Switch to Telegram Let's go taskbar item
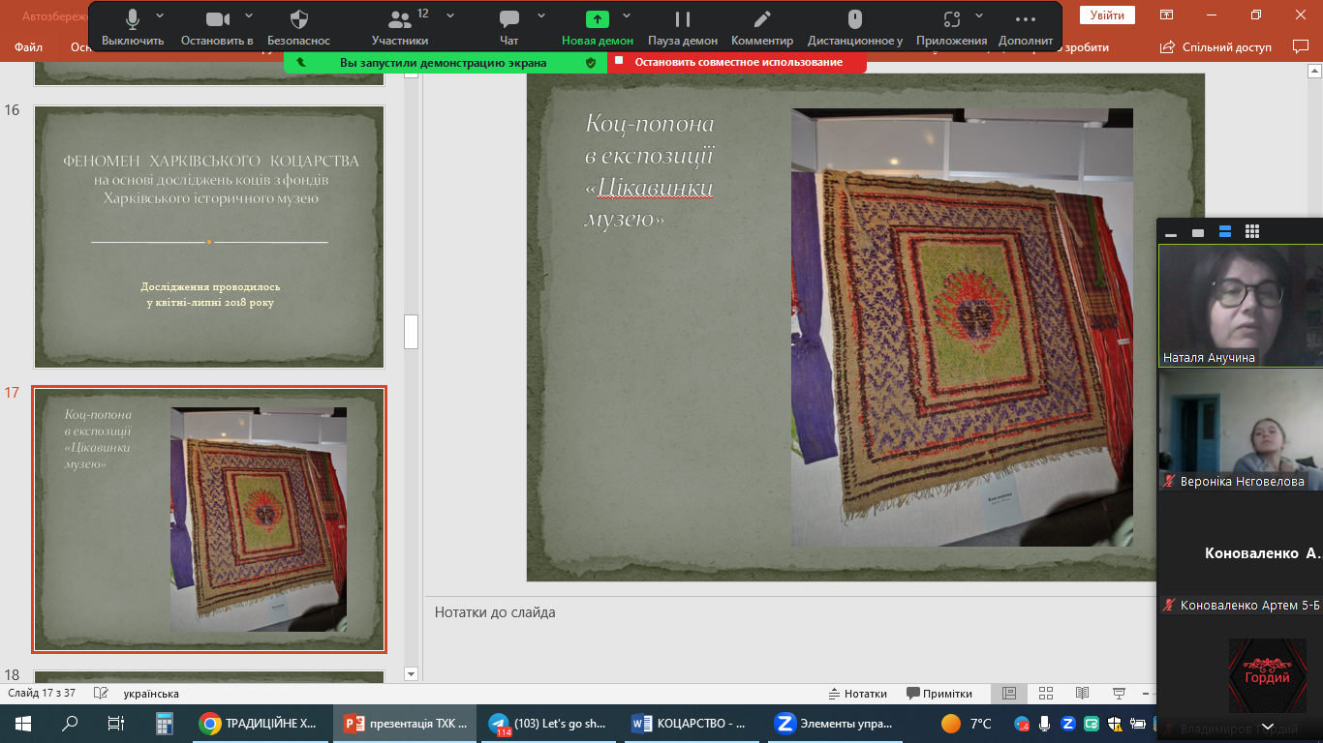This screenshot has width=1323, height=743. coord(550,723)
